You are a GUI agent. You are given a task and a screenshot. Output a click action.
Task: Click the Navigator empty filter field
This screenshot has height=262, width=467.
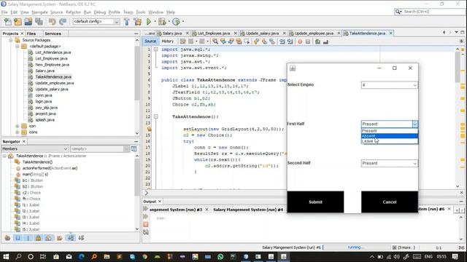click(97, 148)
